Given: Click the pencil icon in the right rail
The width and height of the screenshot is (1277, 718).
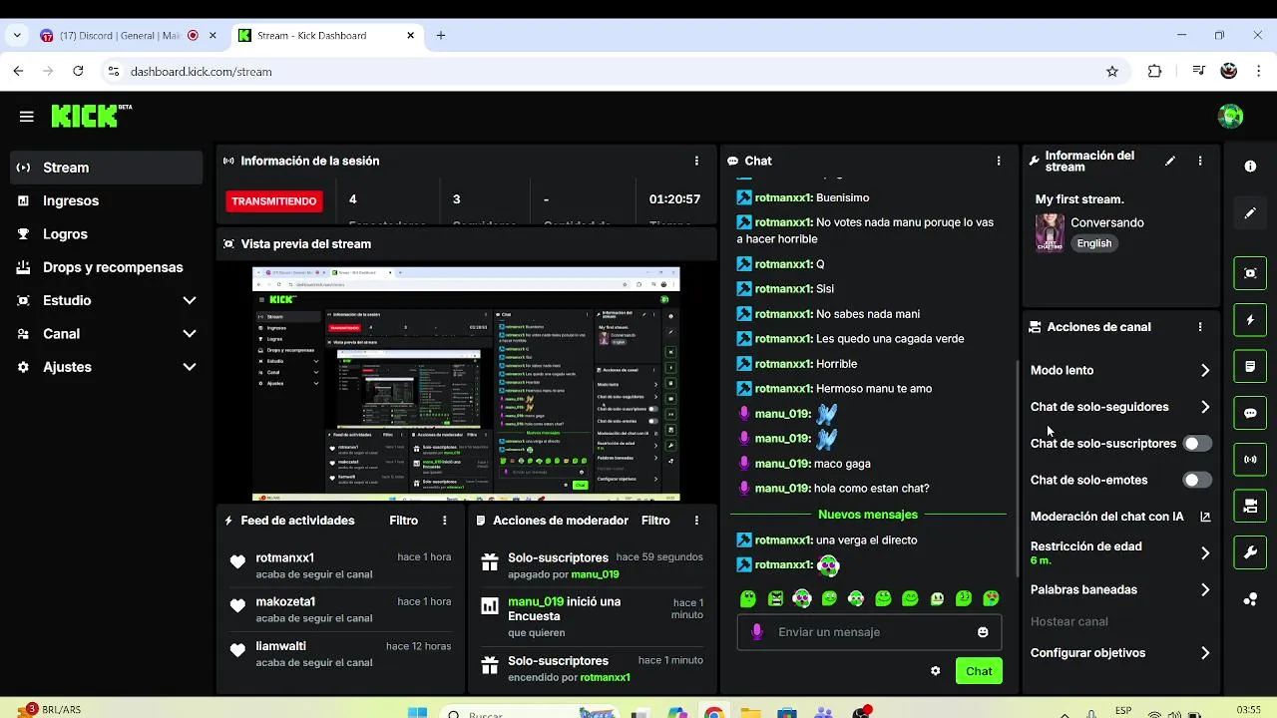Looking at the screenshot, I should (1250, 213).
